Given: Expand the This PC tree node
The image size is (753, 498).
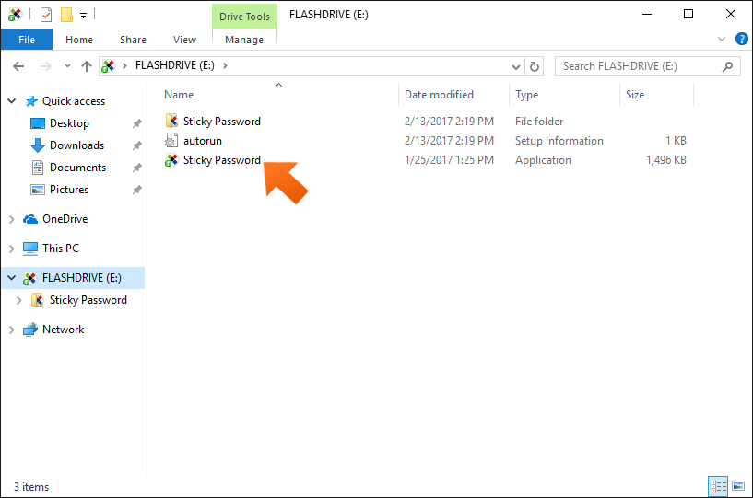Looking at the screenshot, I should pos(12,249).
